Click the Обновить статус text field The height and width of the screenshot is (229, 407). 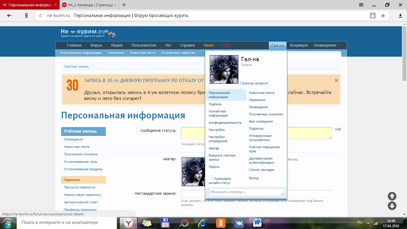tap(246, 192)
